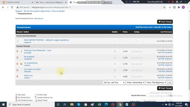190x107 pixels.
Task: Open the 'mi::presentacion' thread
Action: pos(31,63)
